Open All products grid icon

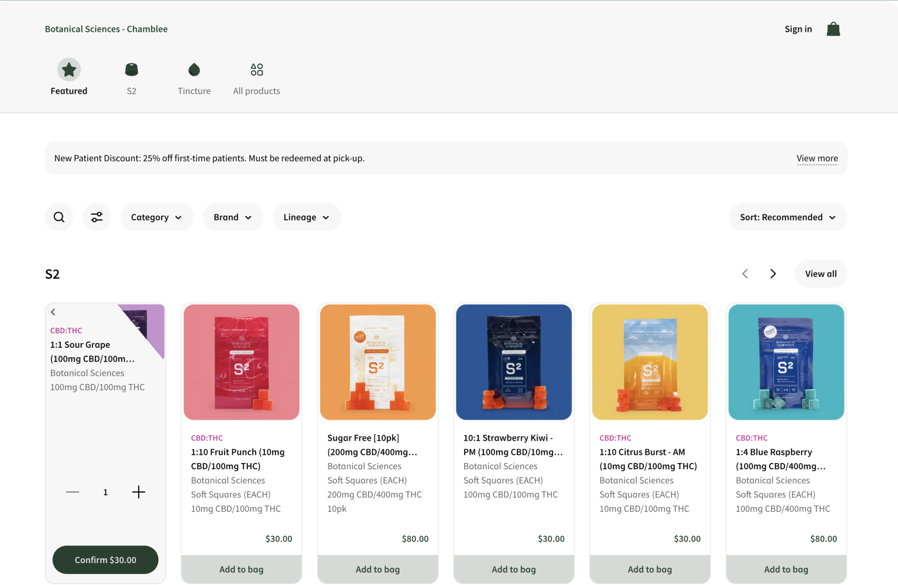pos(257,70)
